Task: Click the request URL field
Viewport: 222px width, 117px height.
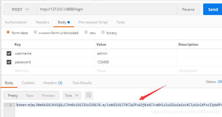Action: click(107, 9)
